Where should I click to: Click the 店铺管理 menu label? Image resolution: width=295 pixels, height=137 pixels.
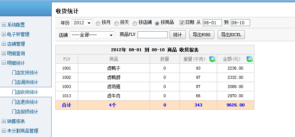point(16,44)
